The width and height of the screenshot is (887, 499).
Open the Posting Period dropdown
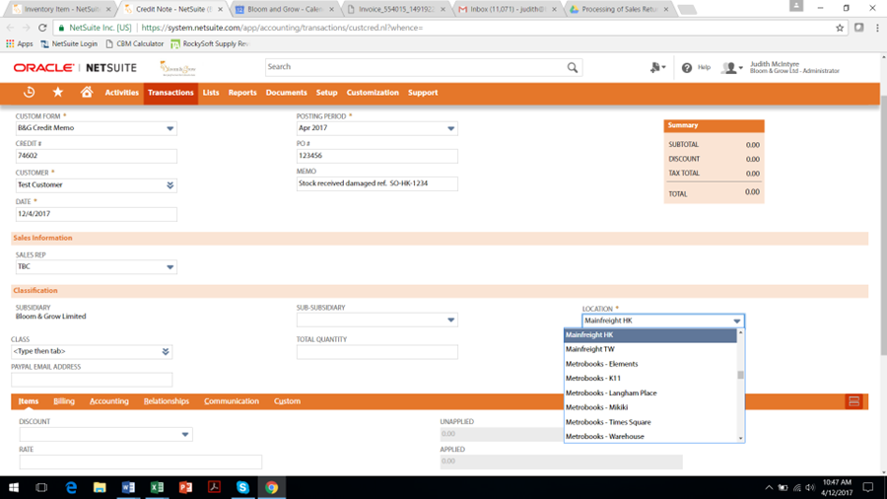tap(450, 128)
